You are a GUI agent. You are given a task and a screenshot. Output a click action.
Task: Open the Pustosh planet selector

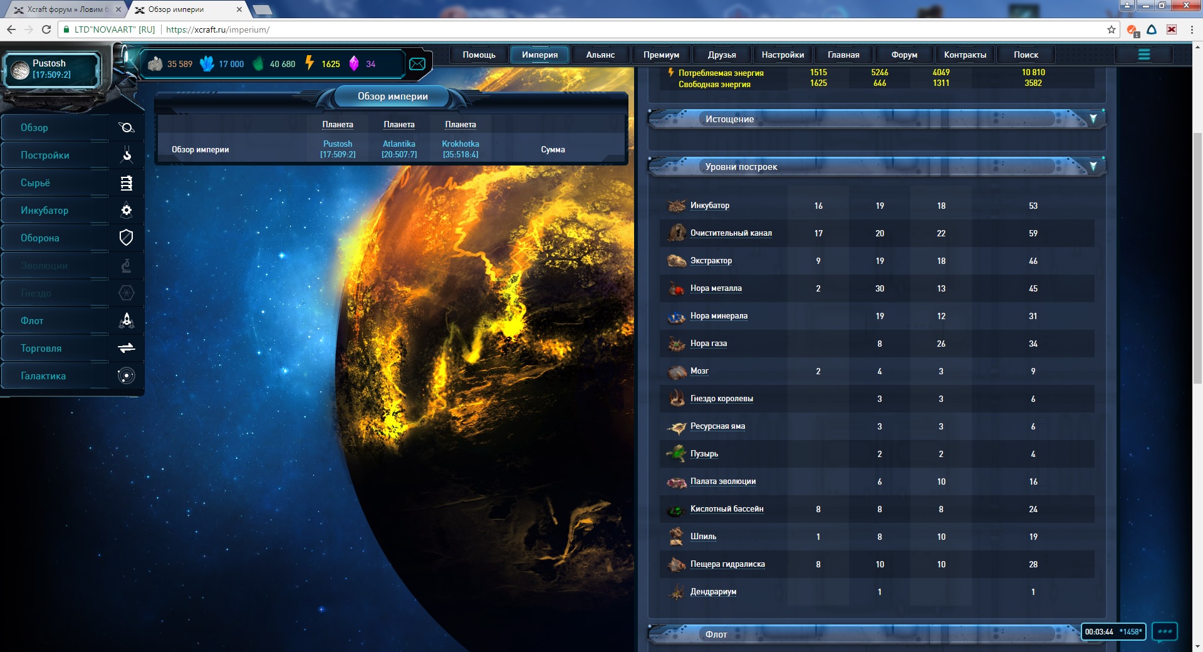[x=52, y=69]
